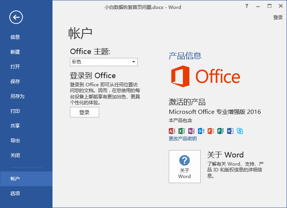The width and height of the screenshot is (287, 208).
Task: Go to 导出 in the sidebar
Action: pyautogui.click(x=15, y=141)
